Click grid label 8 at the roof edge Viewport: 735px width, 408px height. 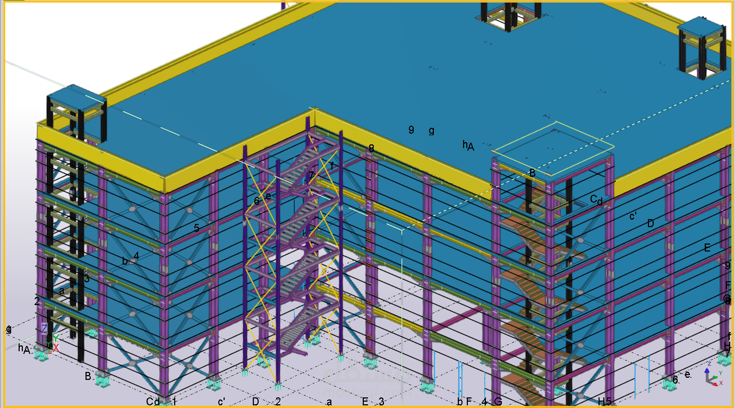[x=371, y=149]
